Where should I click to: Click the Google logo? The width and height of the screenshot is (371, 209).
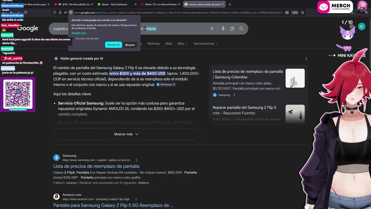28,28
